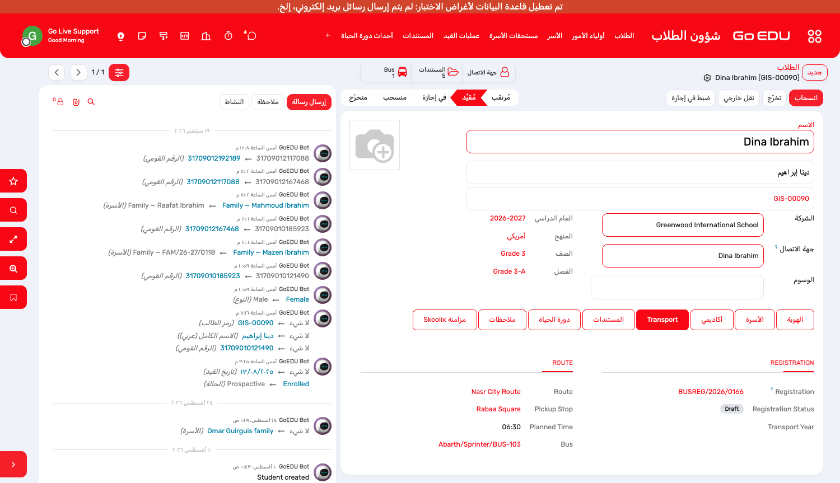Select the أكاديمي academic tab
The image size is (840, 483).
[712, 320]
